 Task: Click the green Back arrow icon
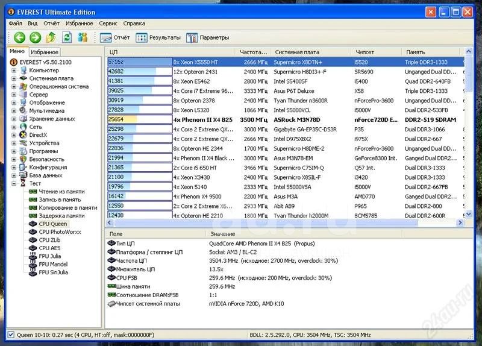(x=19, y=37)
